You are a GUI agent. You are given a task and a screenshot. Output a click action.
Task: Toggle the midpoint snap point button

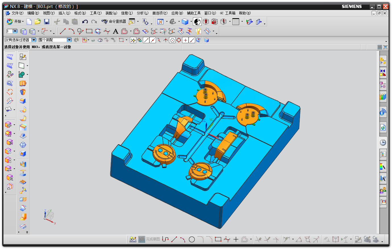pyautogui.click(x=153, y=40)
